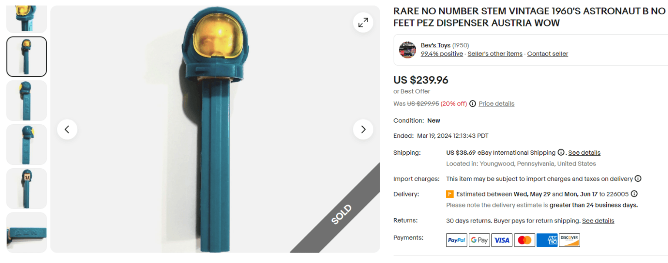Click the delivery estimate info icon

[x=635, y=193]
